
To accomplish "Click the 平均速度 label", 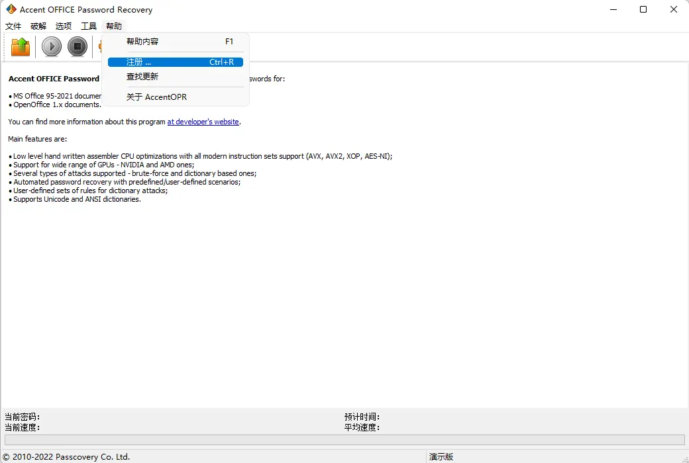I will tap(362, 427).
